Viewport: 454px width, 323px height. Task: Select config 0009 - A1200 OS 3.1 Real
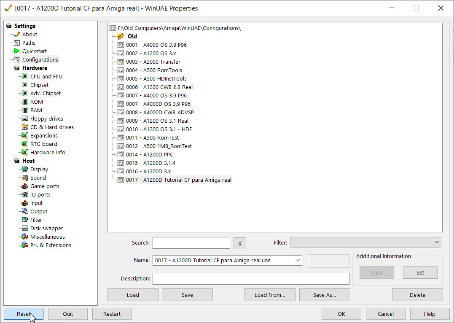click(157, 121)
